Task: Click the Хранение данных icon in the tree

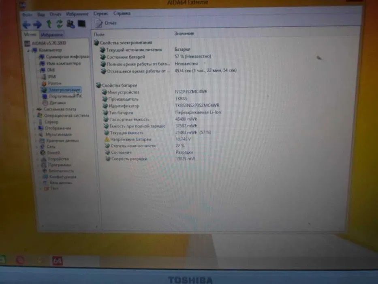Action: 42,140
